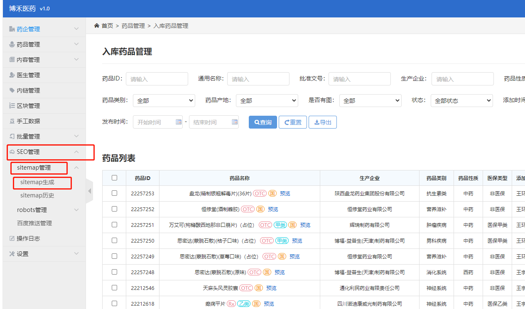Collapse the sidebar with arrow handle
525x309 pixels.
(x=89, y=191)
